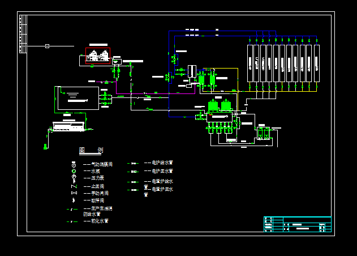Pick the 止回阀 legend label
This screenshot has height=256, width=357.
click(x=98, y=186)
